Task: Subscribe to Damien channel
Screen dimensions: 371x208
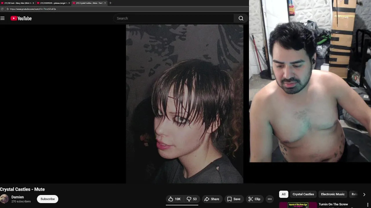Action: pyautogui.click(x=48, y=199)
